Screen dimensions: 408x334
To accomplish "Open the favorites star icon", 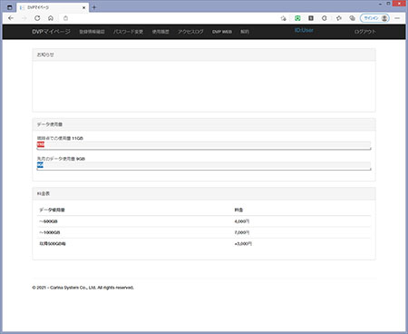I will (339, 18).
